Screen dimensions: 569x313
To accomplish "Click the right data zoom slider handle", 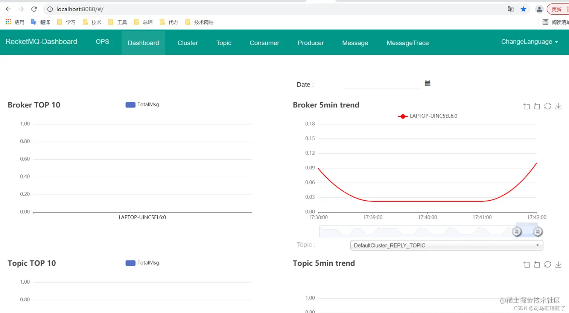I will pyautogui.click(x=538, y=231).
